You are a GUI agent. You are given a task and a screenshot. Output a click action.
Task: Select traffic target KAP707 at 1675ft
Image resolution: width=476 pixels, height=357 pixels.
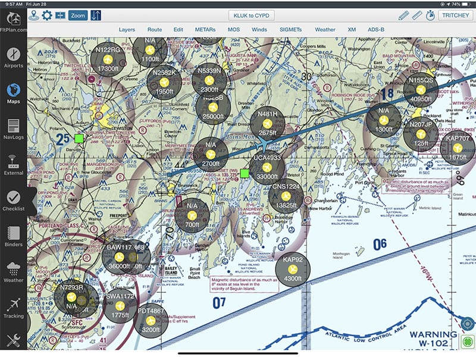(x=458, y=148)
